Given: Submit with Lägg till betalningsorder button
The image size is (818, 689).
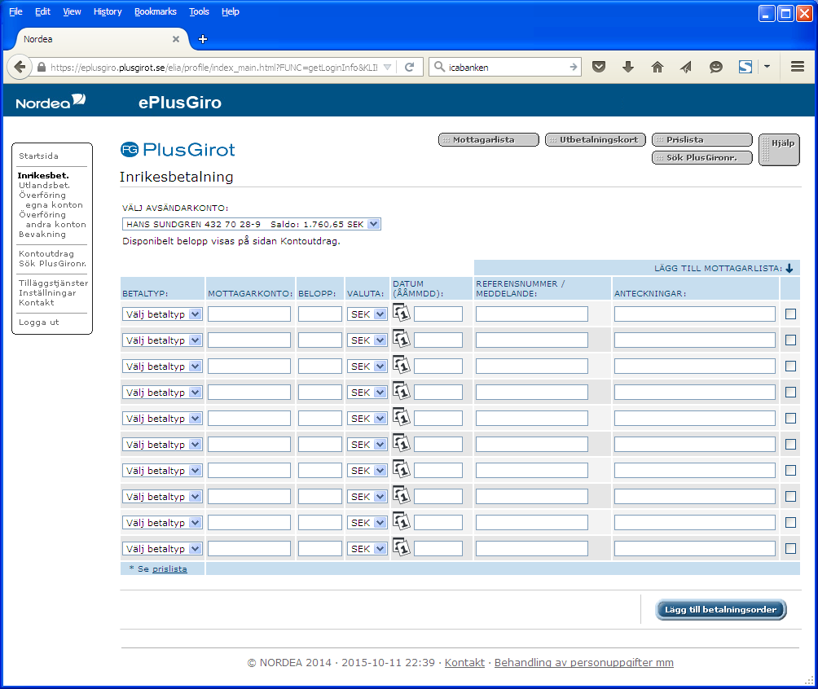Looking at the screenshot, I should pyautogui.click(x=720, y=610).
